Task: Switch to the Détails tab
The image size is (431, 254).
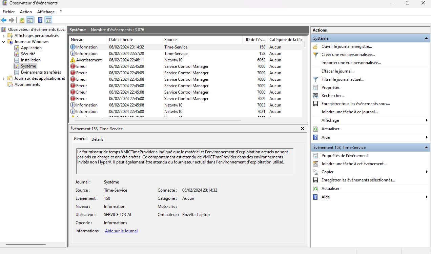Action: (97, 139)
